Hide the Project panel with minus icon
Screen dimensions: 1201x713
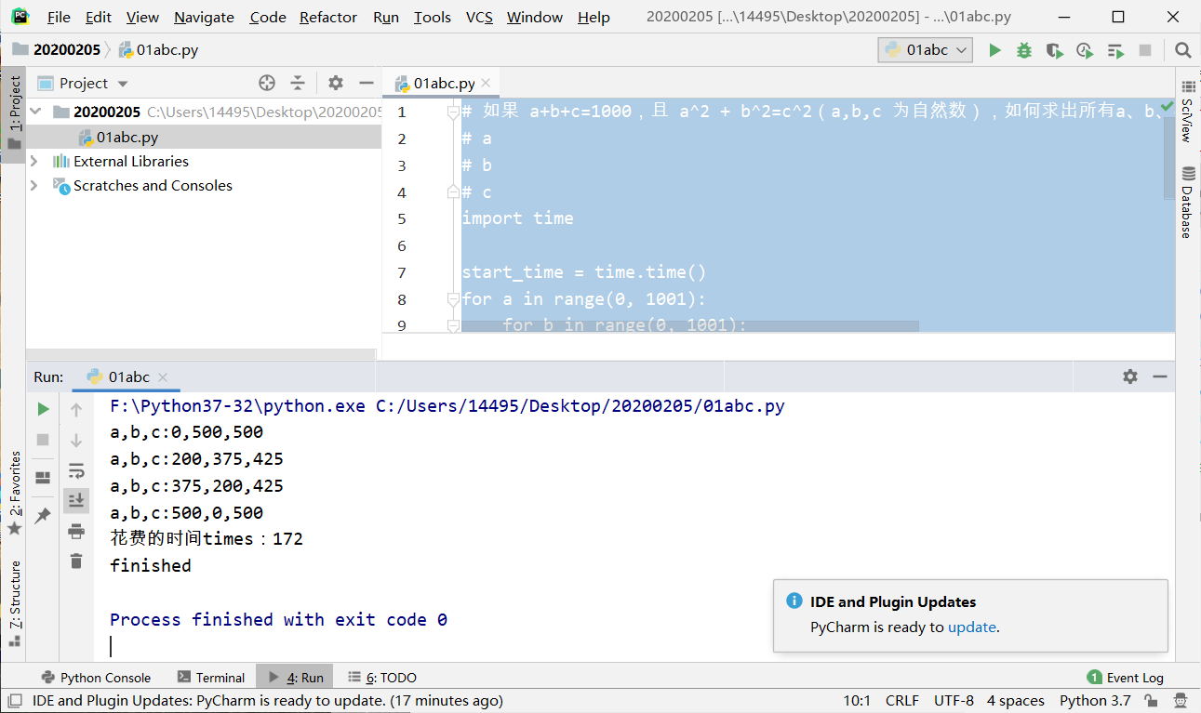(366, 83)
